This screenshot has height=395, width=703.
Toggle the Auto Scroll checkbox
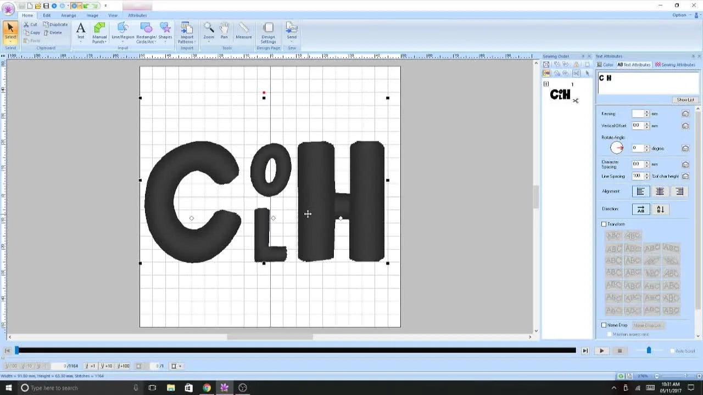tap(672, 351)
